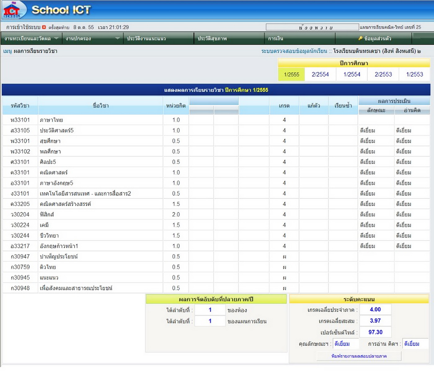Click the เกรดเฉลี่ยสะสม value 3.97 box

point(375,321)
